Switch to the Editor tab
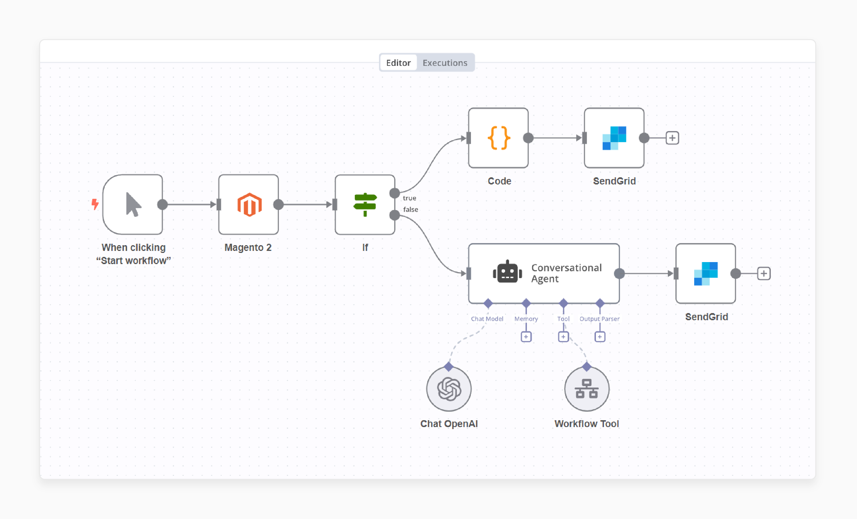Viewport: 857px width, 519px height. coord(398,62)
